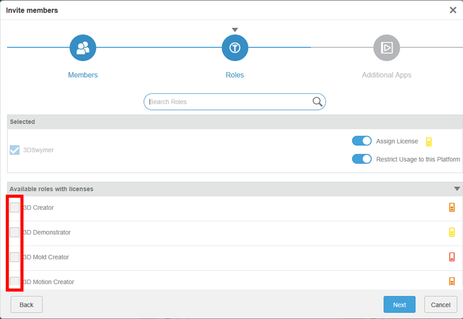Click the yellow license icon for 3D Demonstrator
This screenshot has height=319, width=463.
click(x=452, y=232)
